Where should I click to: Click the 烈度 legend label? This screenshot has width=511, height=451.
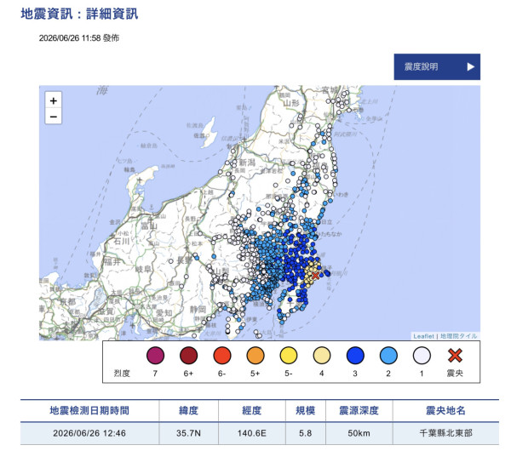(x=122, y=374)
